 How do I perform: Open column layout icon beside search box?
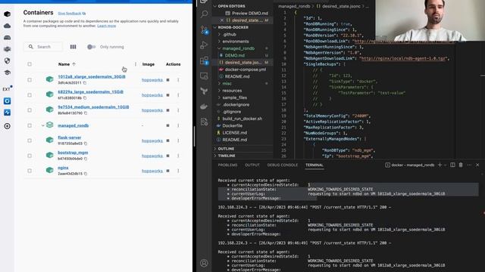pyautogui.click(x=73, y=47)
